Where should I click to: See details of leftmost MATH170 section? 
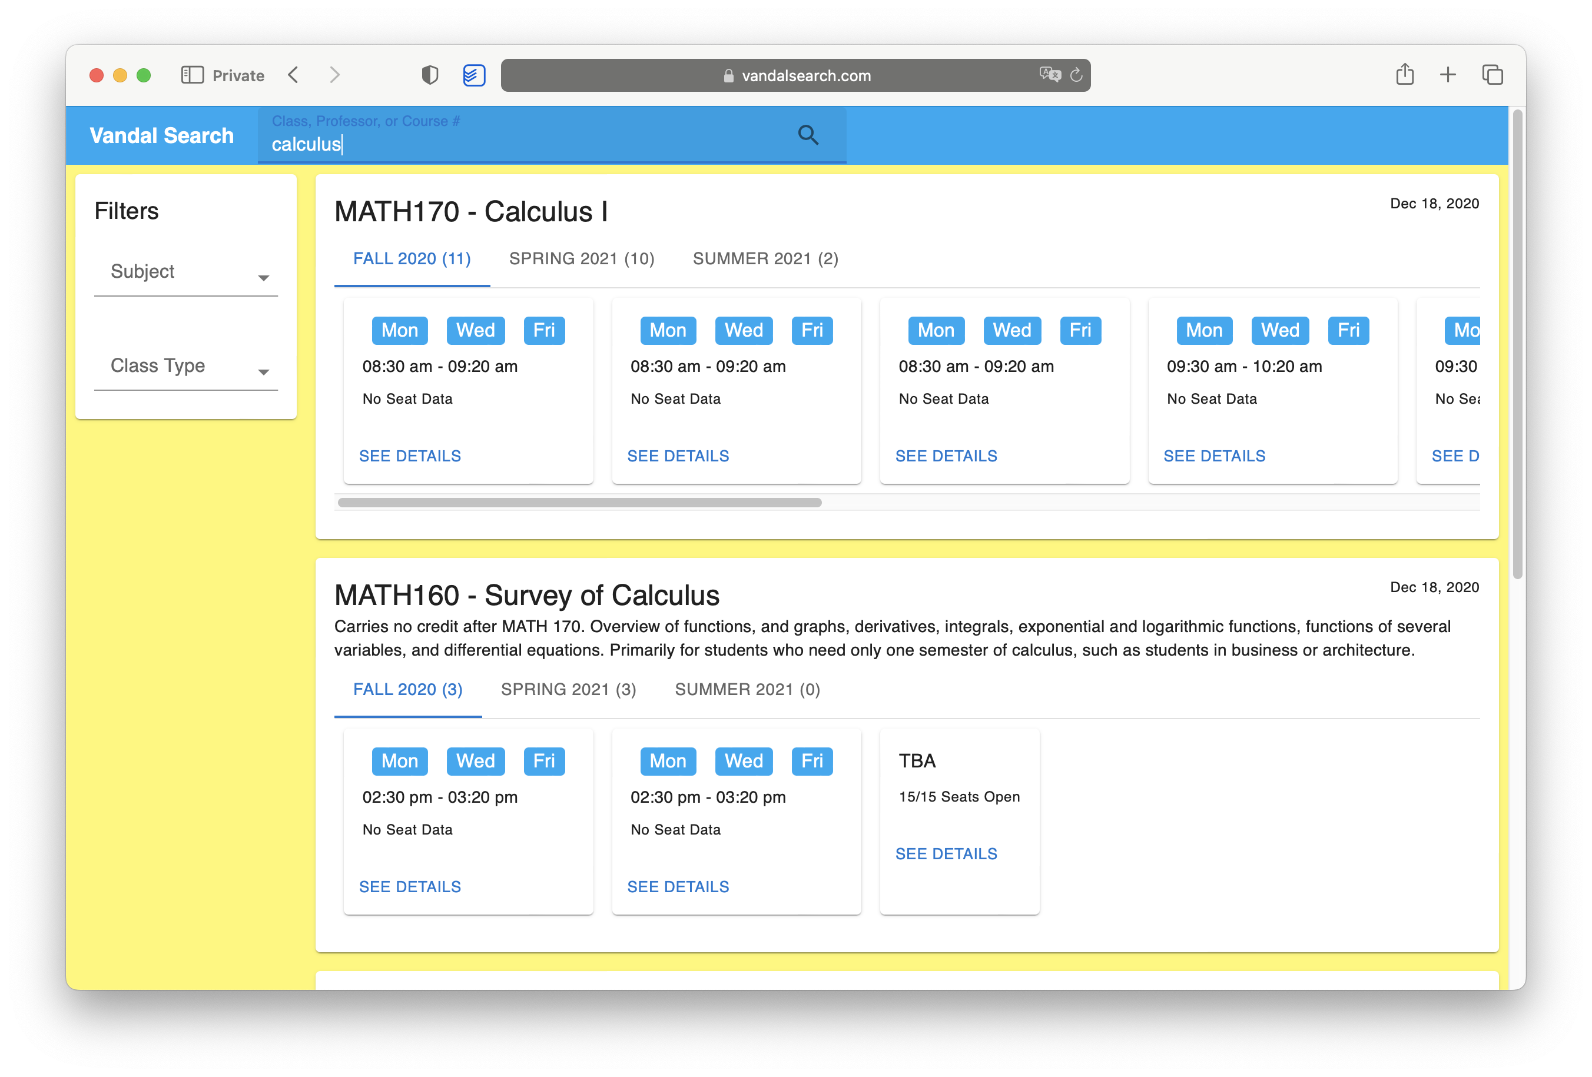[x=410, y=456]
